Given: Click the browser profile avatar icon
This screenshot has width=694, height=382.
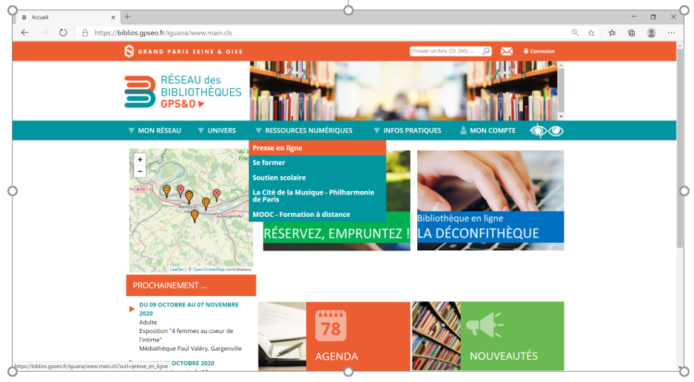Looking at the screenshot, I should (x=651, y=33).
